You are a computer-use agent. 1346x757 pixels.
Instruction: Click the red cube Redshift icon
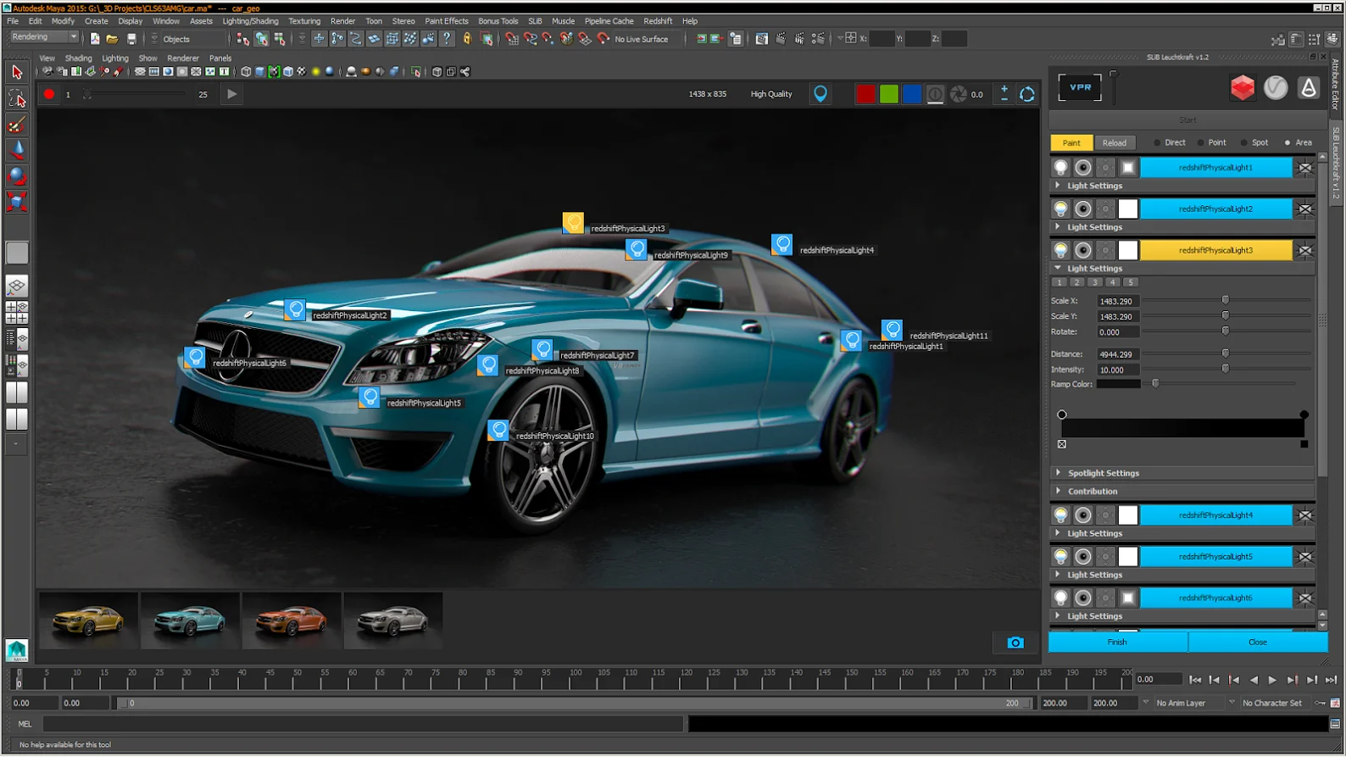(x=1242, y=88)
